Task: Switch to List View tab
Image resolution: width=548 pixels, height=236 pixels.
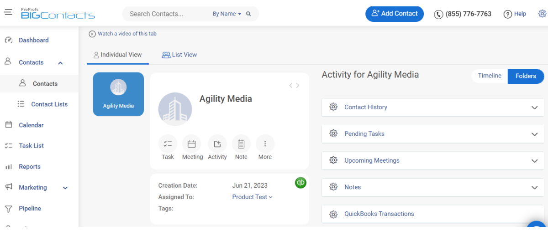Action: click(179, 55)
